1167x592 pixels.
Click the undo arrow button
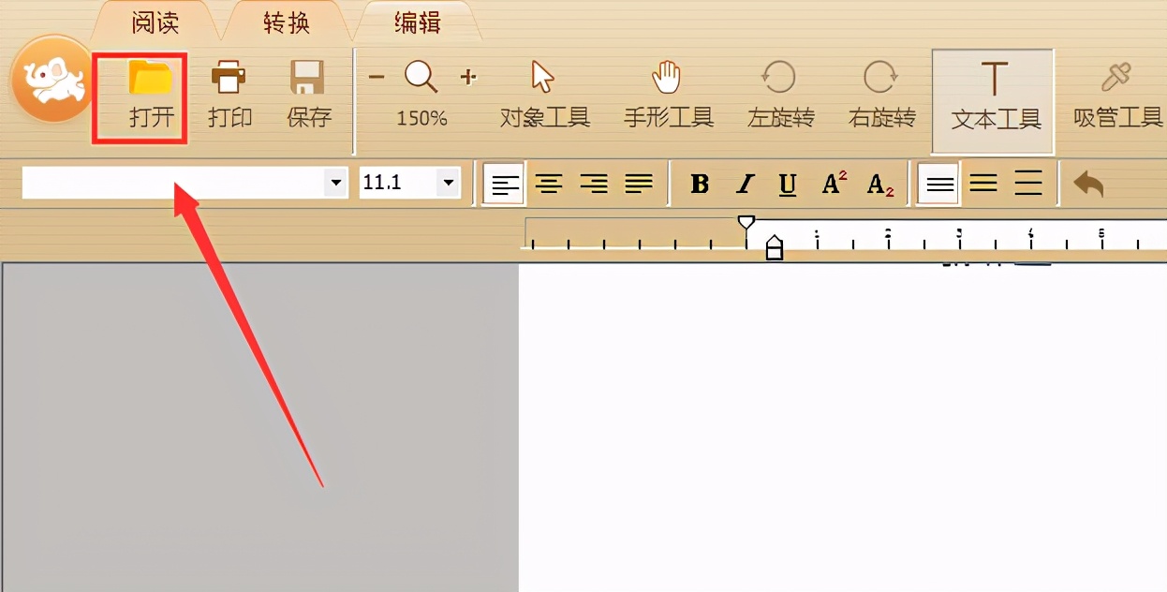click(1088, 184)
